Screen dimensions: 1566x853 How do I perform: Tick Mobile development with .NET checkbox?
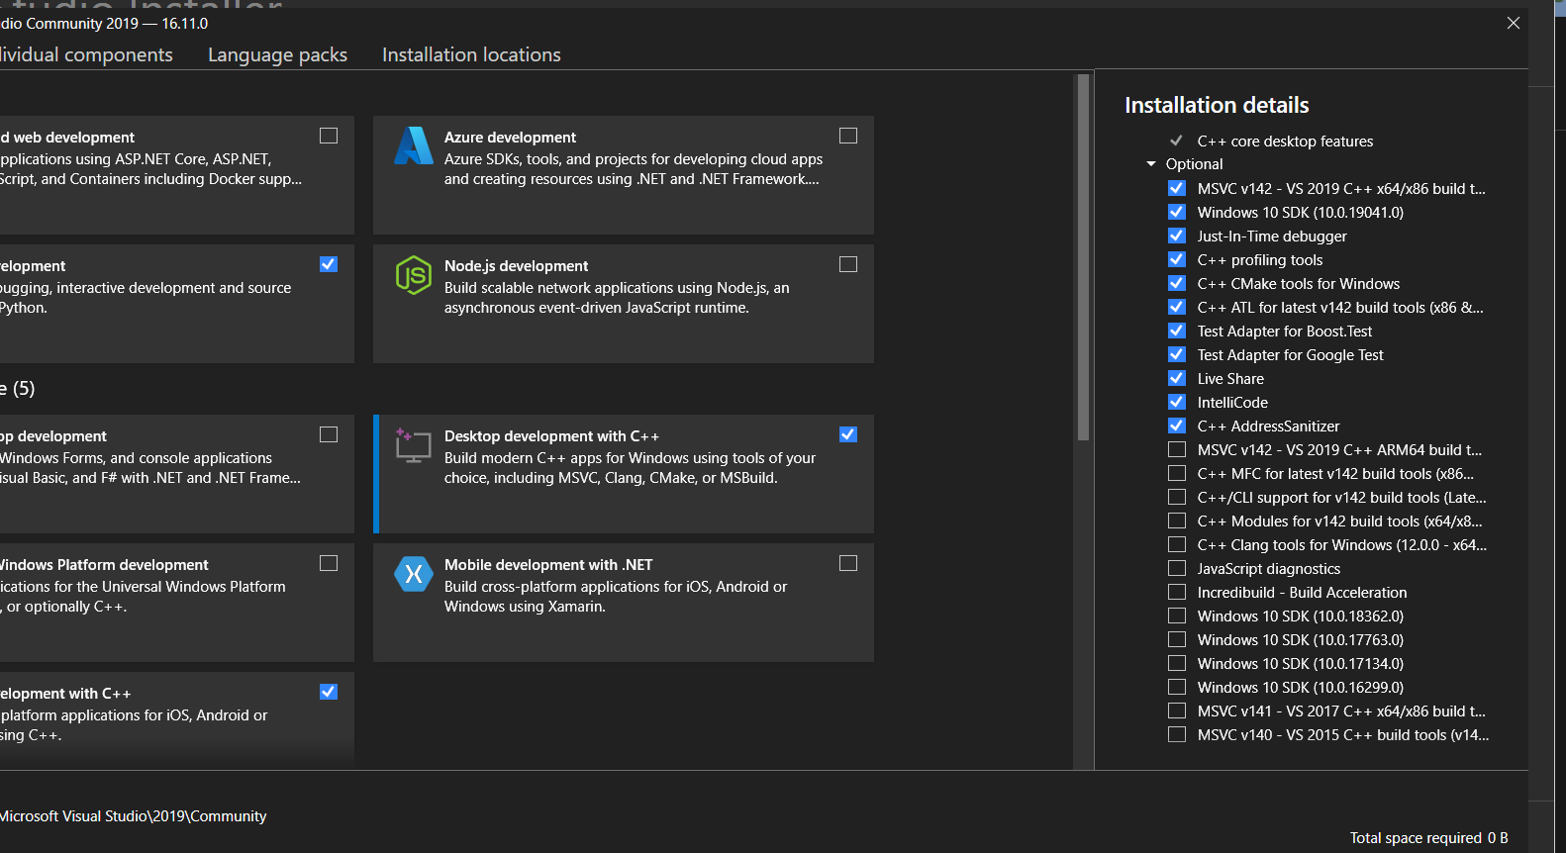point(848,563)
